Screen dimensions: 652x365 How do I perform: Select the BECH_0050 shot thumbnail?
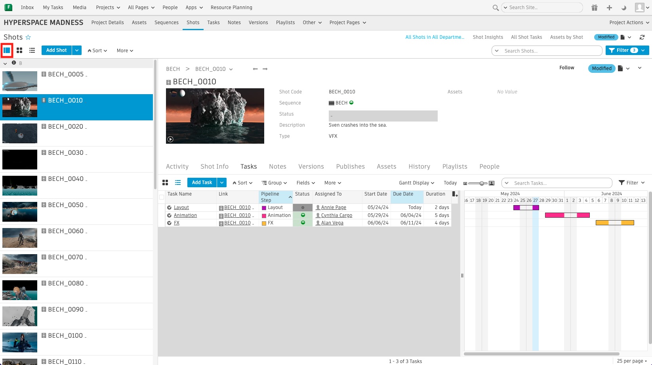20,212
